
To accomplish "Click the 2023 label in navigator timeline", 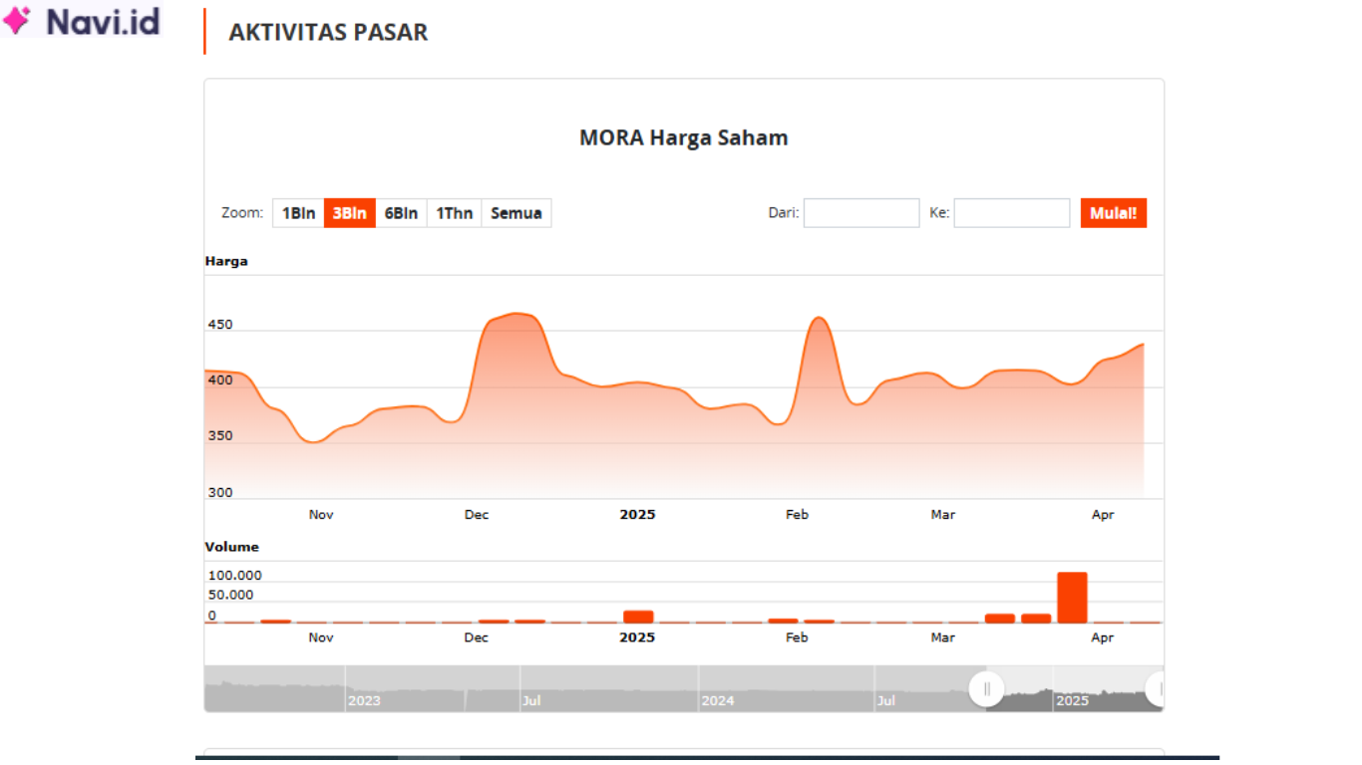I will pos(364,701).
